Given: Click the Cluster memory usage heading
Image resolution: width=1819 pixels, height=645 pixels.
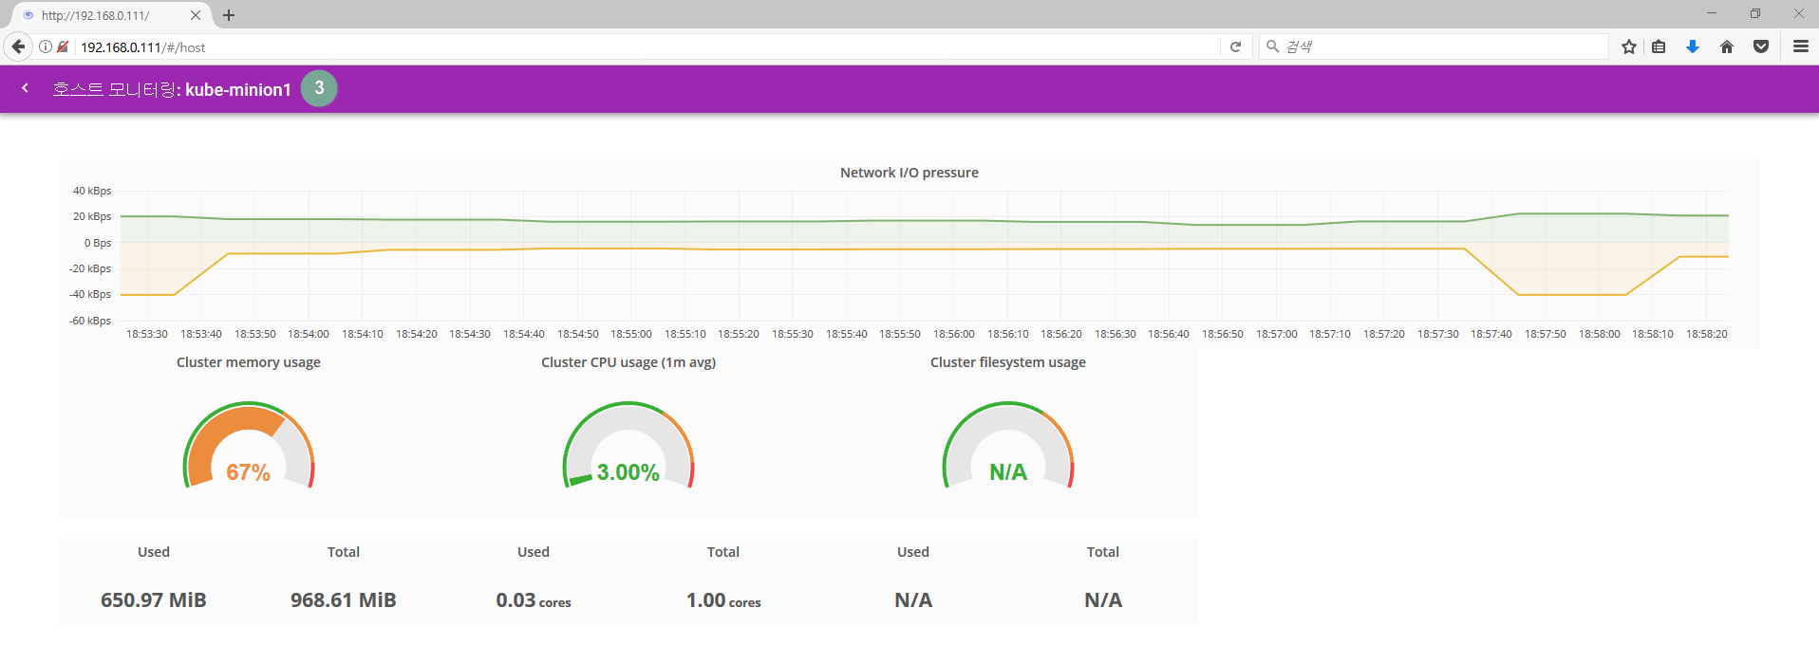Looking at the screenshot, I should 249,362.
